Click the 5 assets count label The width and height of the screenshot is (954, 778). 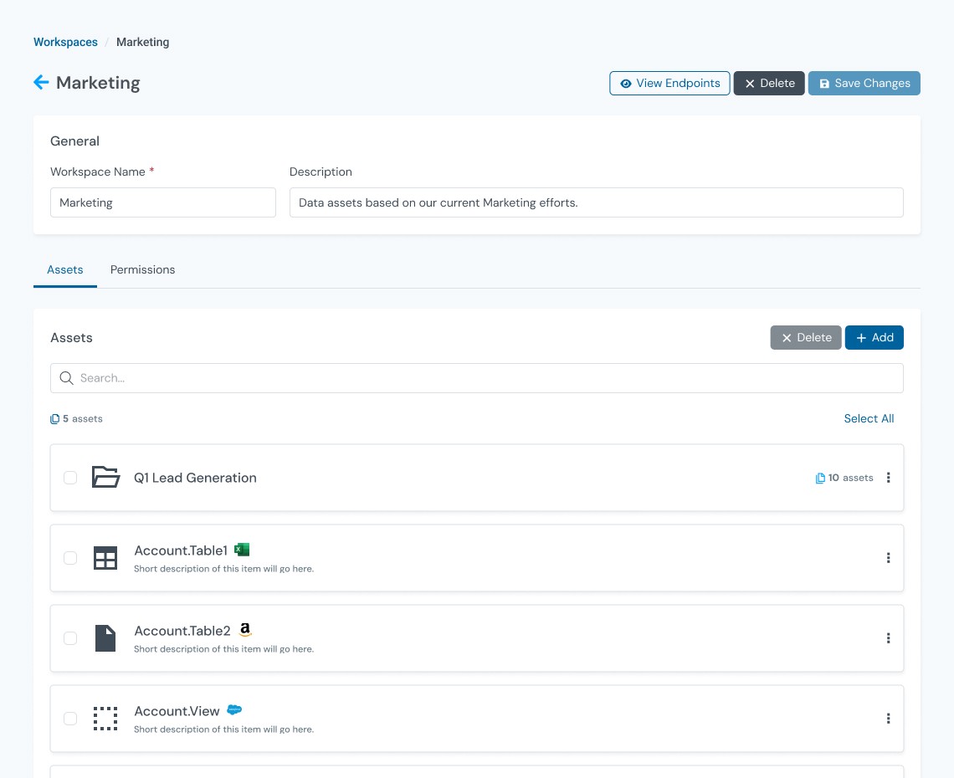tap(83, 418)
